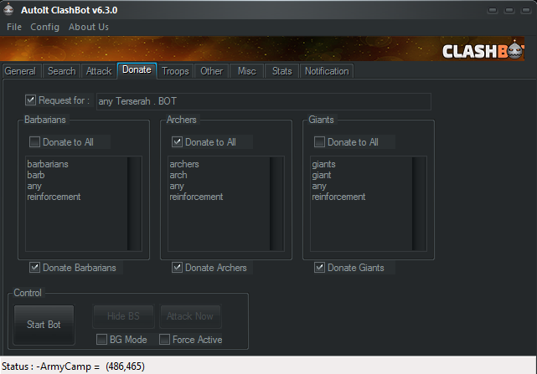The height and width of the screenshot is (374, 537).
Task: Switch to the Troops tab
Action: click(175, 71)
